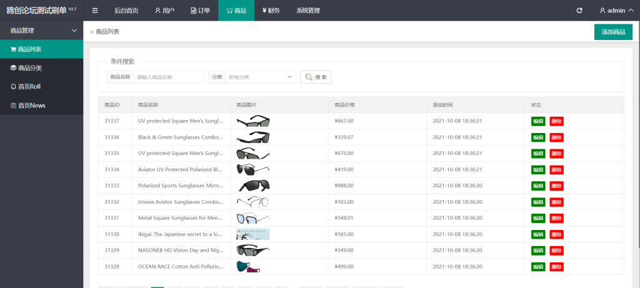This screenshot has height=288, width=640.
Task: Click the 添加时间 column header
Action: click(443, 105)
